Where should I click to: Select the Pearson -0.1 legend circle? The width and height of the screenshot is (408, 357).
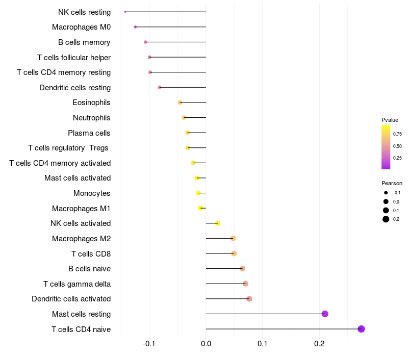[386, 193]
